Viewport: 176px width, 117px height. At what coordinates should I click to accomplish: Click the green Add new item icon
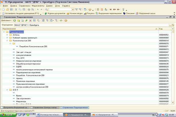[15, 20]
